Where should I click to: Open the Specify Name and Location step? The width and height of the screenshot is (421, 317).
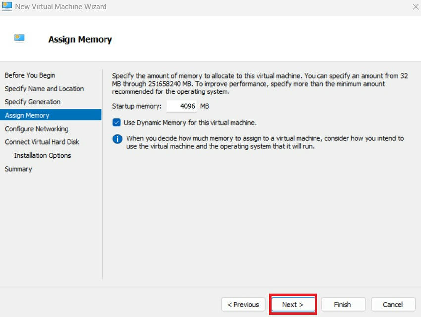click(44, 89)
